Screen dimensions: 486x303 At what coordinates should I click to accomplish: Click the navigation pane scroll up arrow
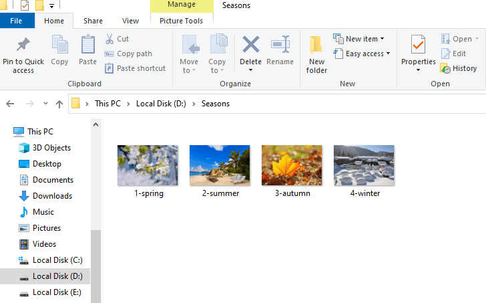click(x=95, y=124)
